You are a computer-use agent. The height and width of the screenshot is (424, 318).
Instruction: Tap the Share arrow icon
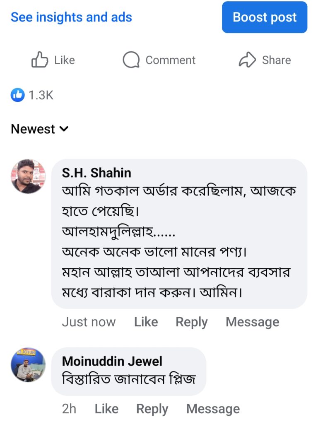(x=248, y=60)
